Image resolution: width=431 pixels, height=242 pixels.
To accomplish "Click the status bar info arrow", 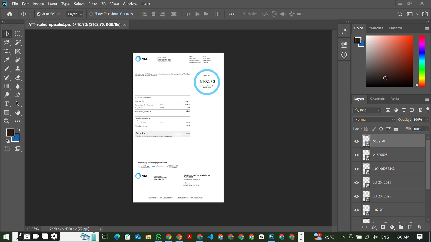I will [x=100, y=229].
